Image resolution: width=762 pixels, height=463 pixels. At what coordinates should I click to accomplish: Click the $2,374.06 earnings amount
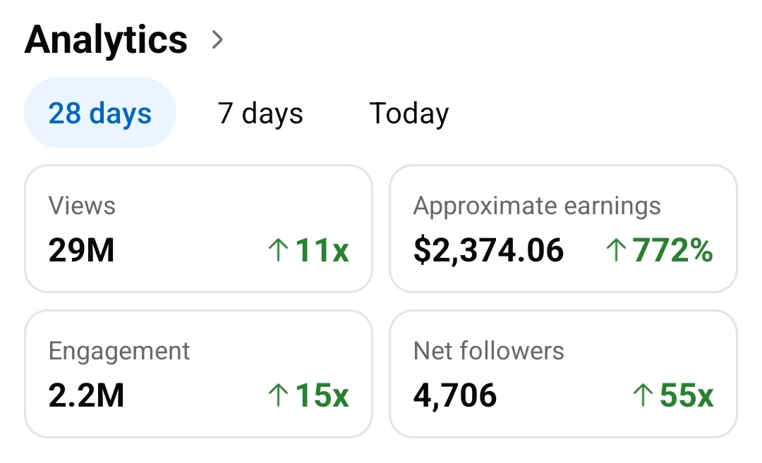(x=489, y=251)
